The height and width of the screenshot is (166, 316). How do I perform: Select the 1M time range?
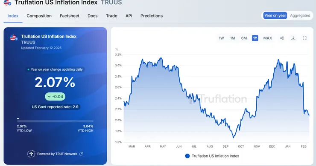(x=233, y=38)
